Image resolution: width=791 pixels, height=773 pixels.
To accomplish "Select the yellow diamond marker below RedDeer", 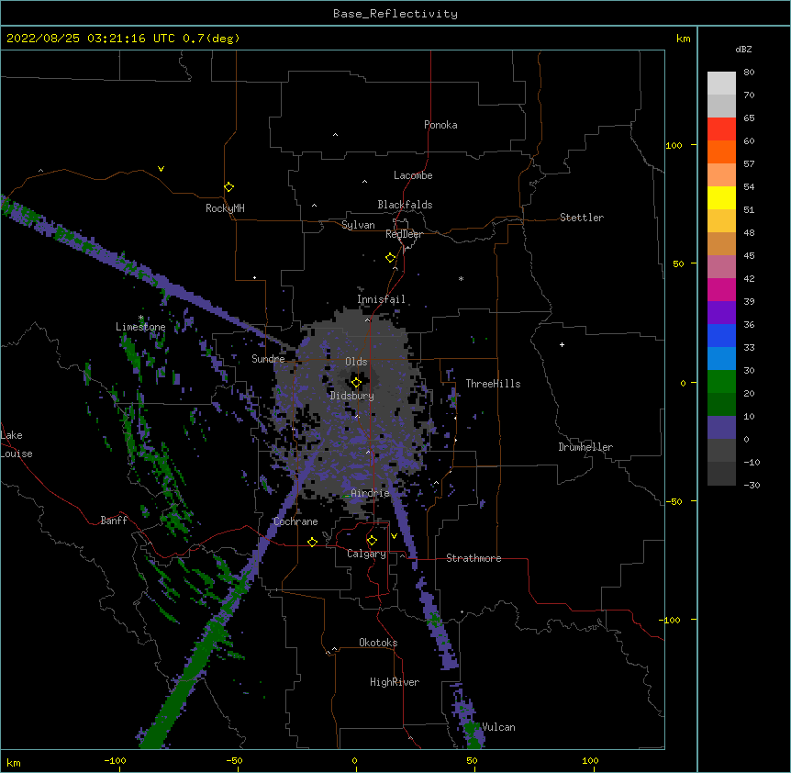I will click(x=390, y=258).
